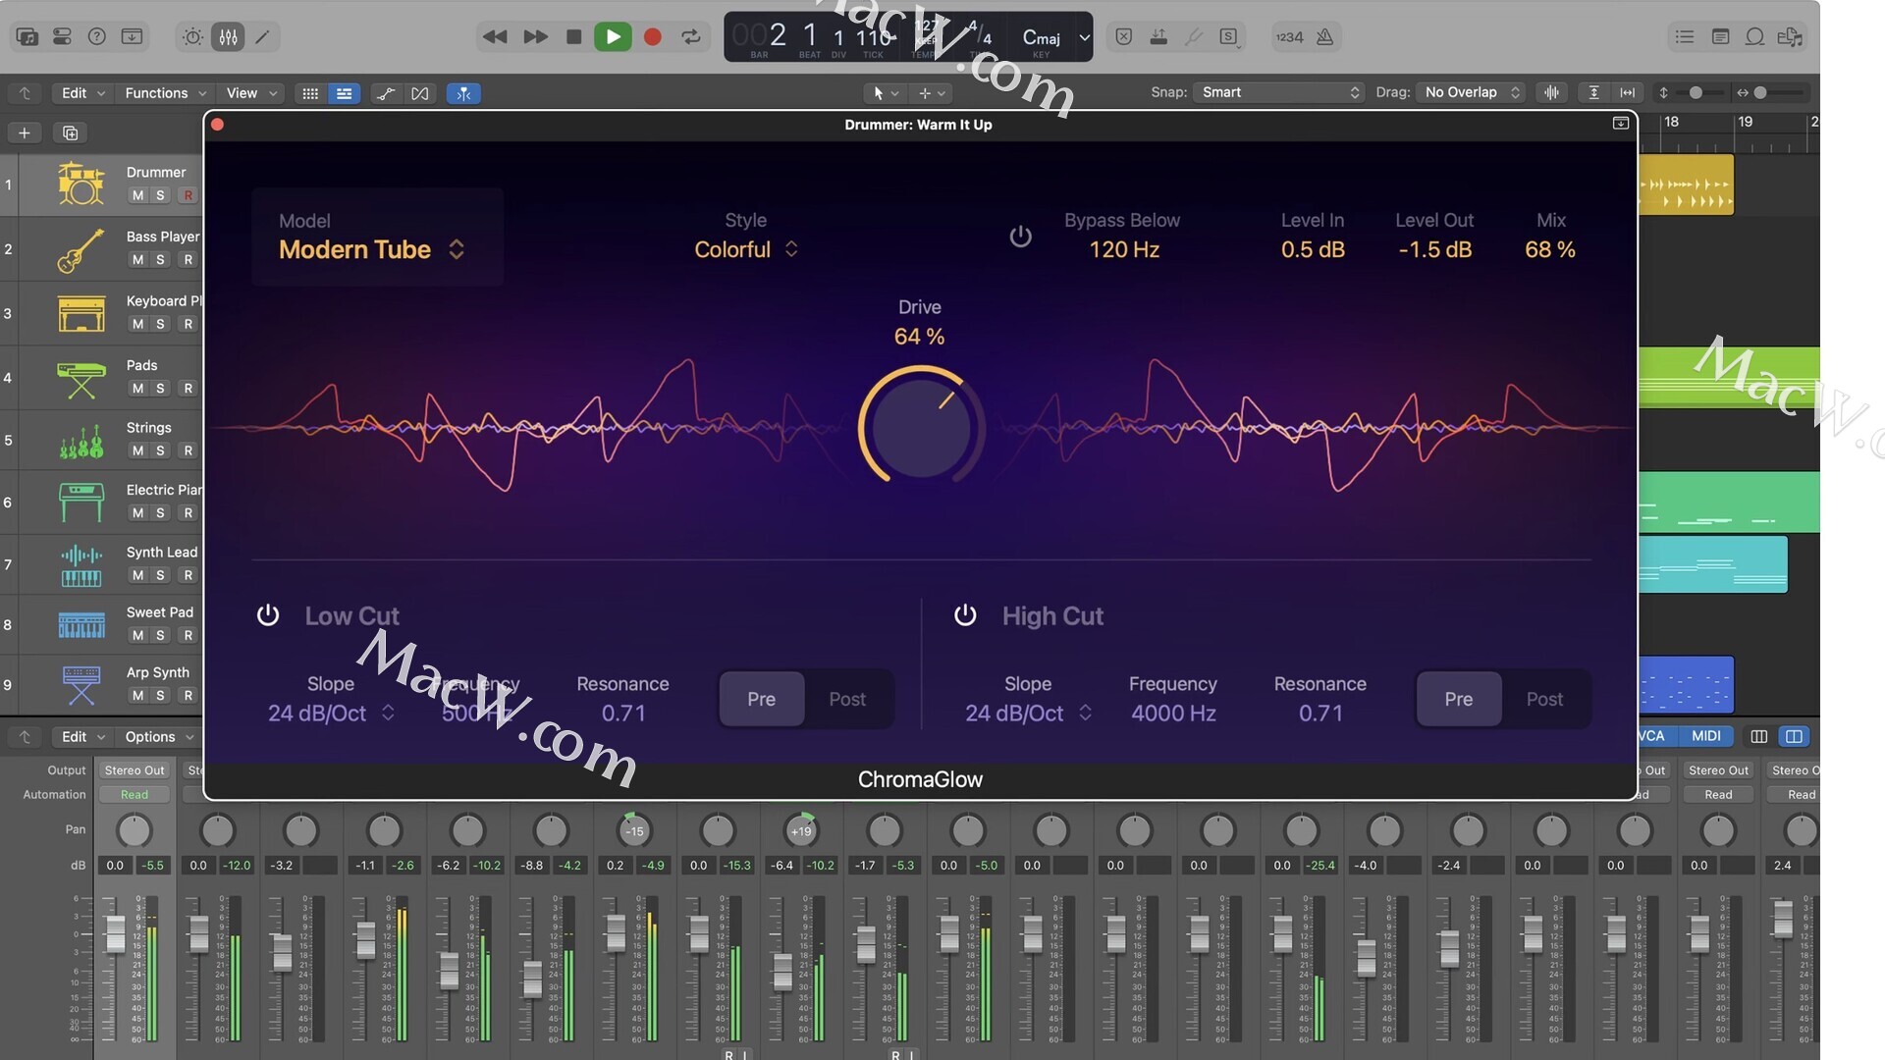1885x1060 pixels.
Task: Open the Loop Browser button
Action: tap(1754, 36)
